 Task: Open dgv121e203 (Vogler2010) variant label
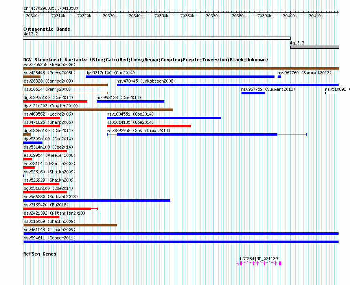(51, 106)
